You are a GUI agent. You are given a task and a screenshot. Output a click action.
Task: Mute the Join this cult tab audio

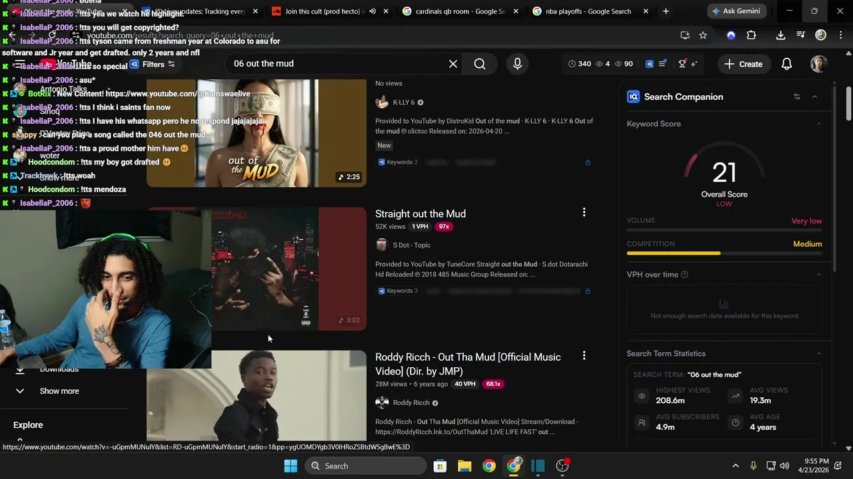click(x=373, y=11)
